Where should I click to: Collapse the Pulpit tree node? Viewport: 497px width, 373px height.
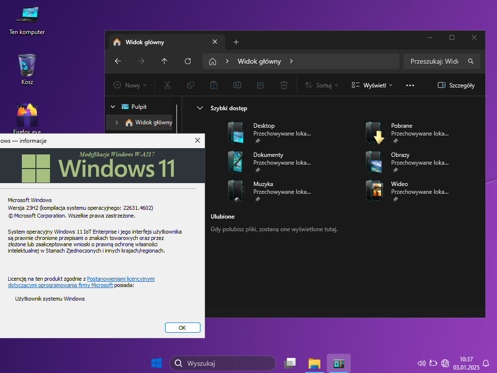click(x=113, y=107)
